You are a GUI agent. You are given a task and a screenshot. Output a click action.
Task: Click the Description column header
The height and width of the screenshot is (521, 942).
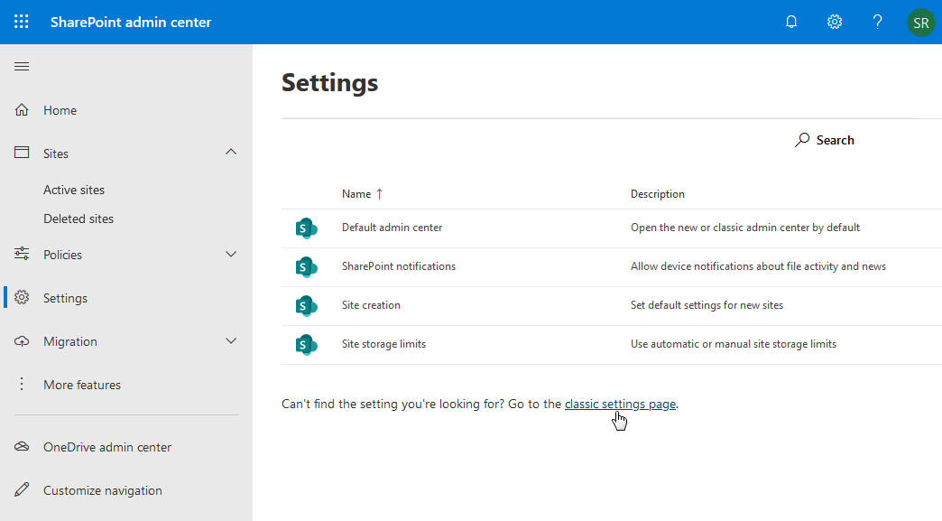click(x=657, y=194)
